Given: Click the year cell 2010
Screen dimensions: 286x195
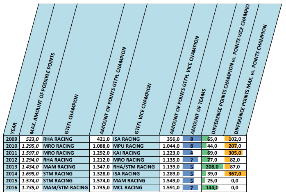Looking at the screenshot, I should (11, 146).
